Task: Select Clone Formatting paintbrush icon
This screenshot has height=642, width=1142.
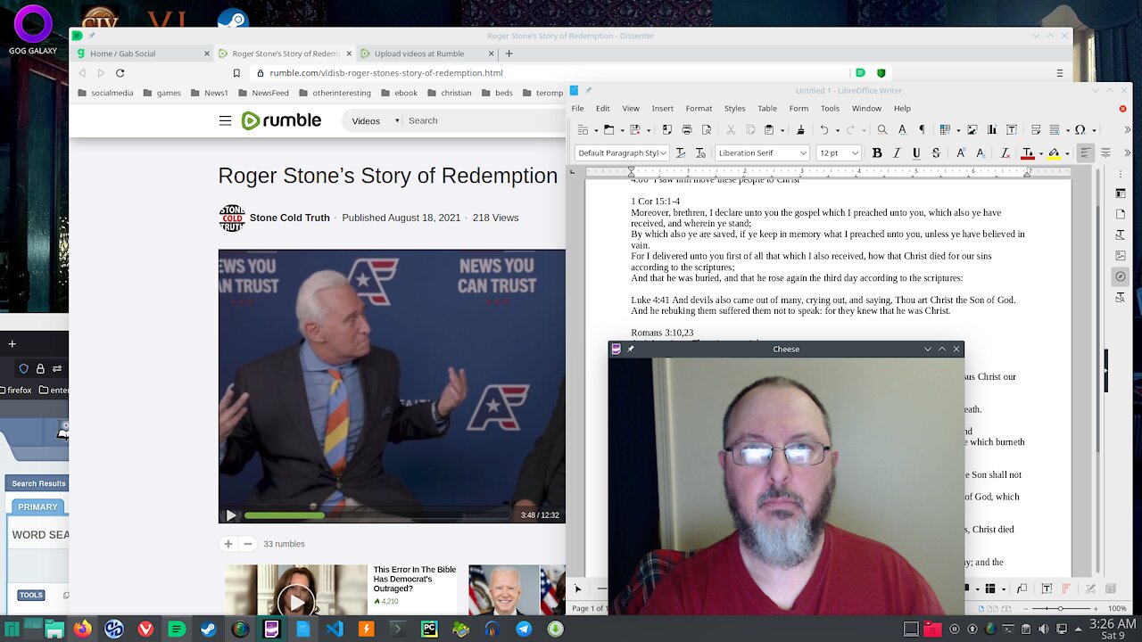Action: [800, 130]
